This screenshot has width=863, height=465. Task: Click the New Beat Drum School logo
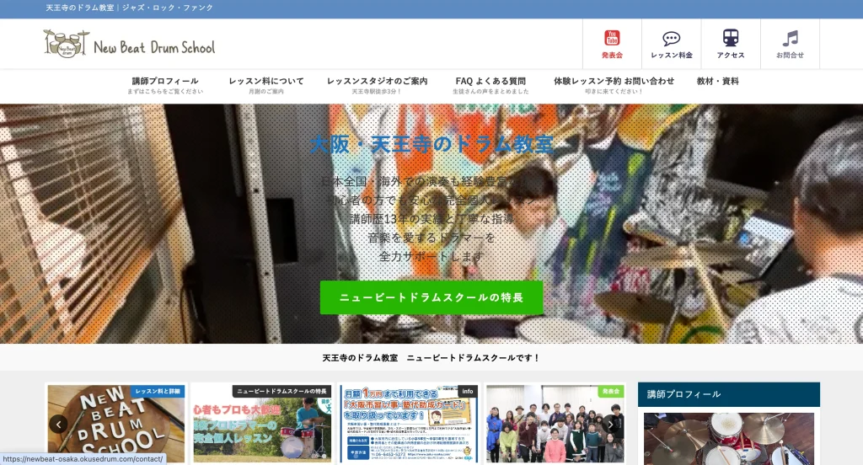pos(129,45)
